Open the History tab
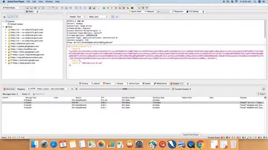Image resolution: width=268 pixels, height=150 pixels. (84, 83)
